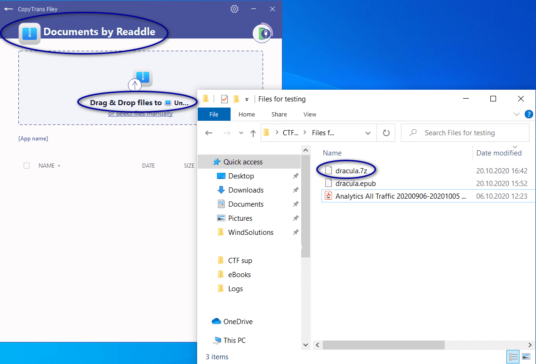Click the New folder quick access icon
Image resolution: width=536 pixels, height=364 pixels.
[x=236, y=99]
